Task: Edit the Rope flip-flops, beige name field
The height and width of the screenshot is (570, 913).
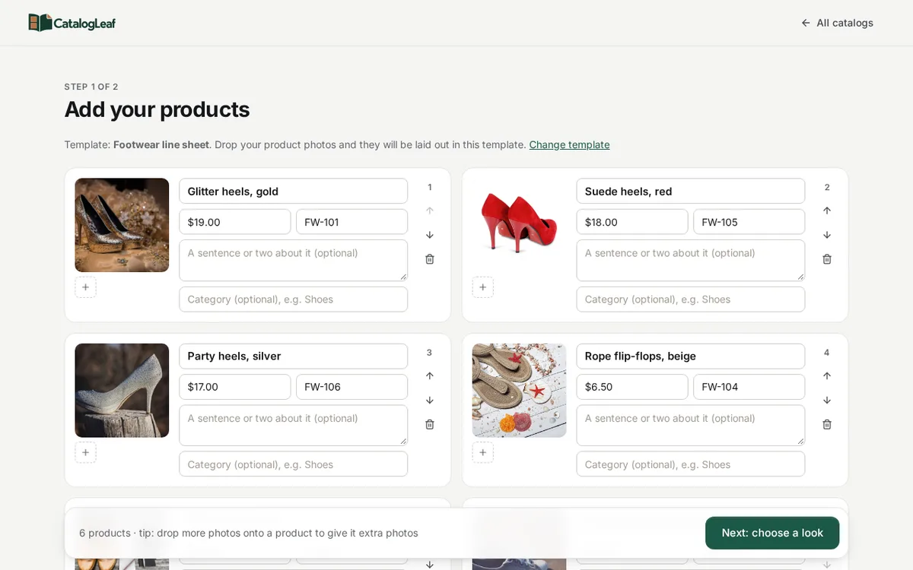Action: (x=691, y=356)
